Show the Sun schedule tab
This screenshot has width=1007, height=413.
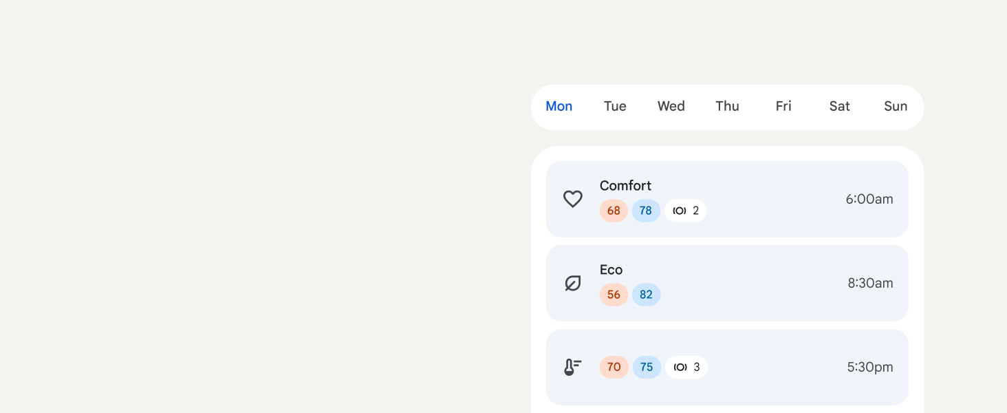point(896,106)
